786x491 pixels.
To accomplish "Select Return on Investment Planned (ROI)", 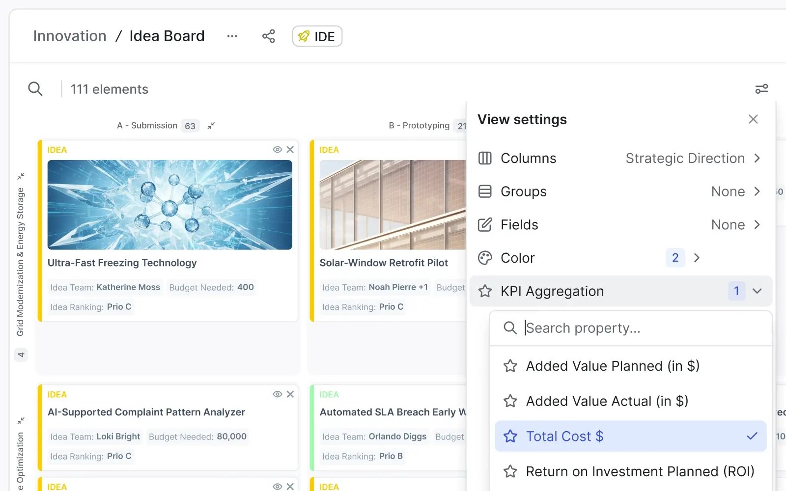I will [x=631, y=471].
